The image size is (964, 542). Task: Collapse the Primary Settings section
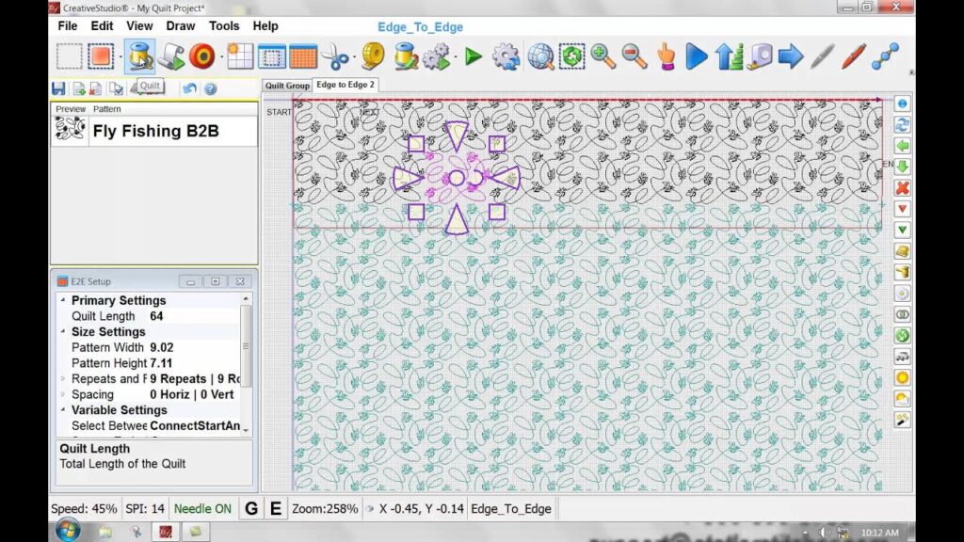(63, 299)
